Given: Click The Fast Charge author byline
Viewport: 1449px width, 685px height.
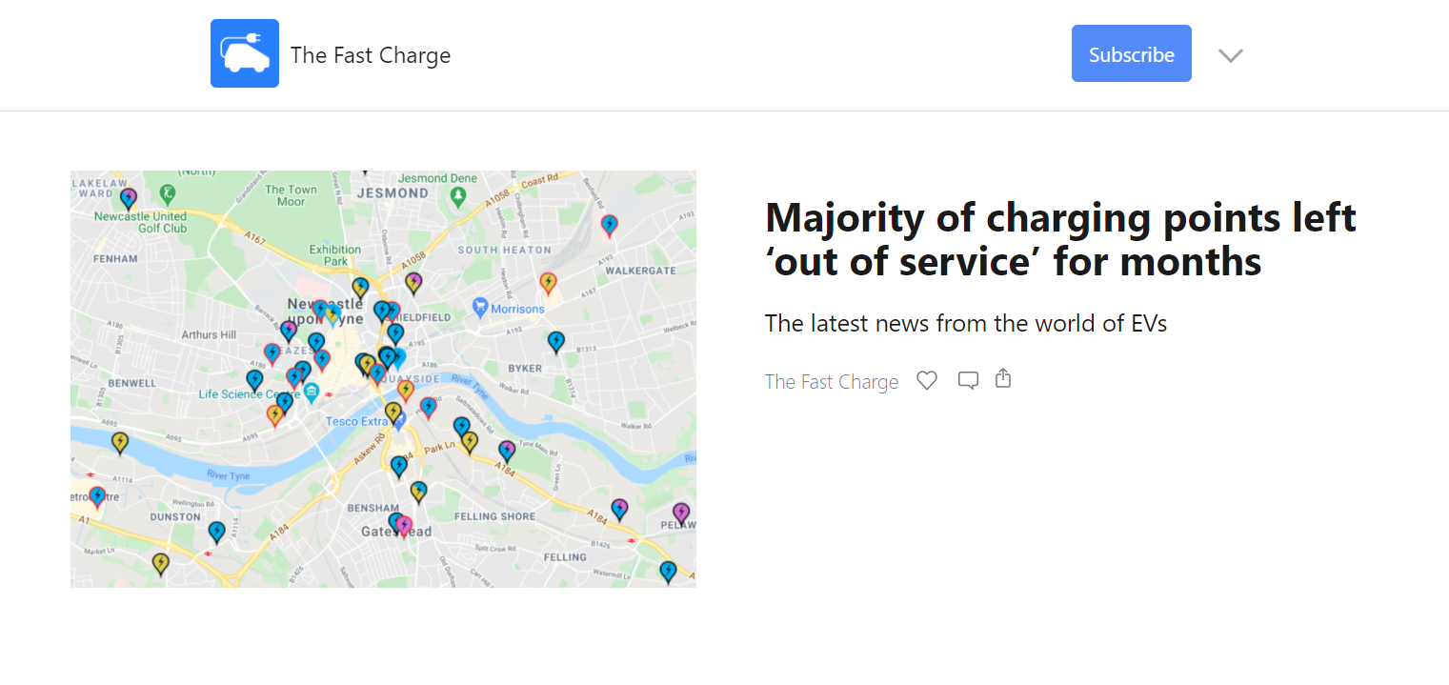Looking at the screenshot, I should [x=831, y=381].
